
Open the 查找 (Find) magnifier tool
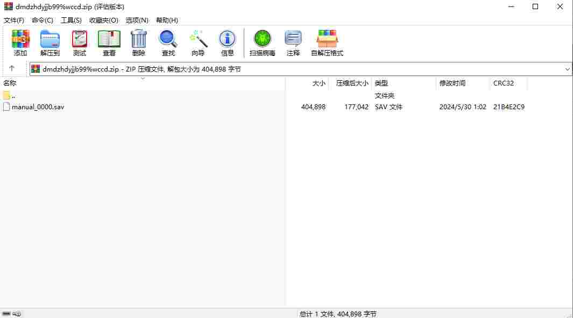coord(168,39)
